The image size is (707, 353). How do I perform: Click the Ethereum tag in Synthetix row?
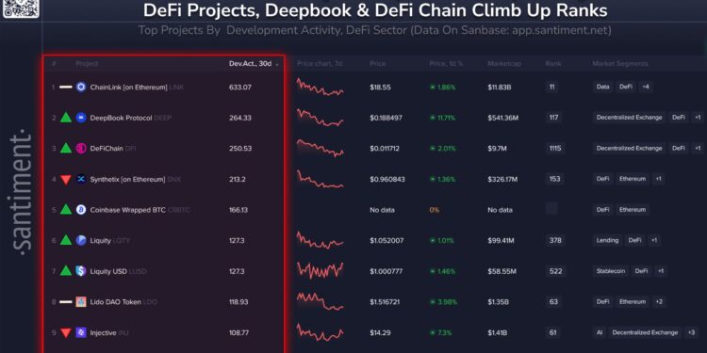click(x=633, y=179)
